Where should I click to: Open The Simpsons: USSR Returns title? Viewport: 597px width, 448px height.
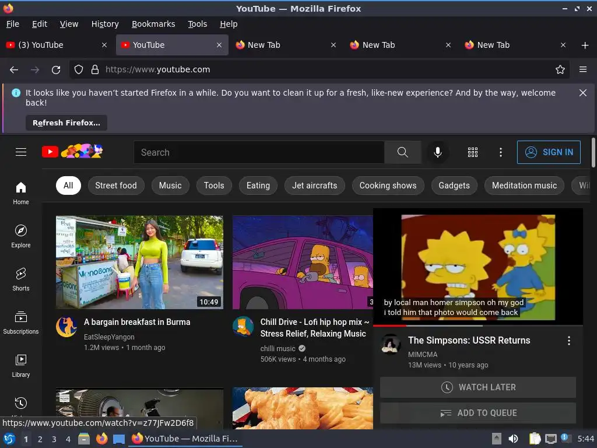pos(469,340)
